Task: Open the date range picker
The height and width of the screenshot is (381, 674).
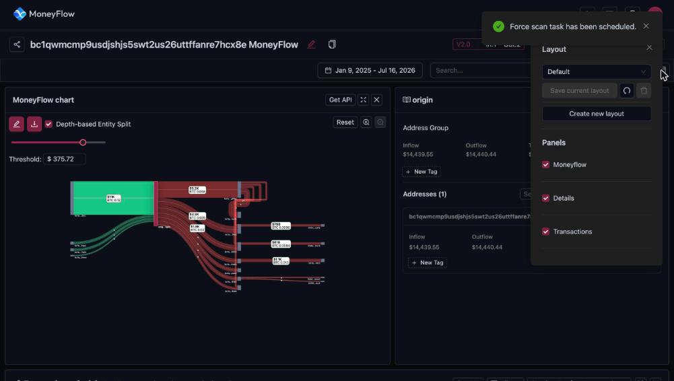Action: tap(370, 71)
